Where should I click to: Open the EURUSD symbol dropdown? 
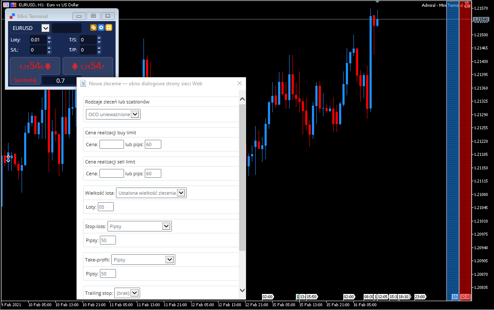45,28
